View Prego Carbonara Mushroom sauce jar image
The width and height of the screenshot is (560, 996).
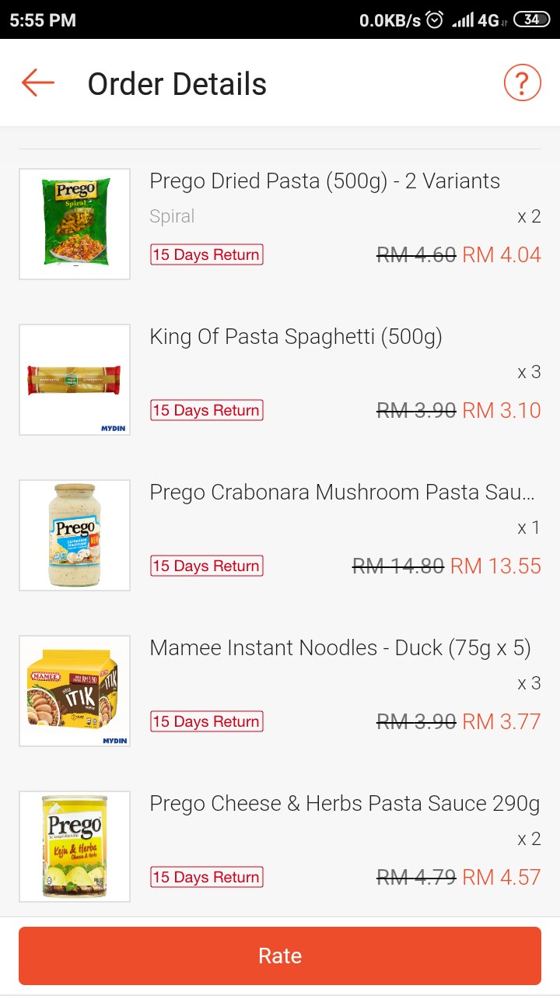75,535
